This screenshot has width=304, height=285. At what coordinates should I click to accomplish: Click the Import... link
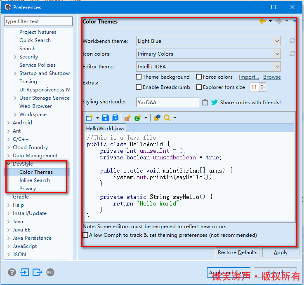coord(249,77)
